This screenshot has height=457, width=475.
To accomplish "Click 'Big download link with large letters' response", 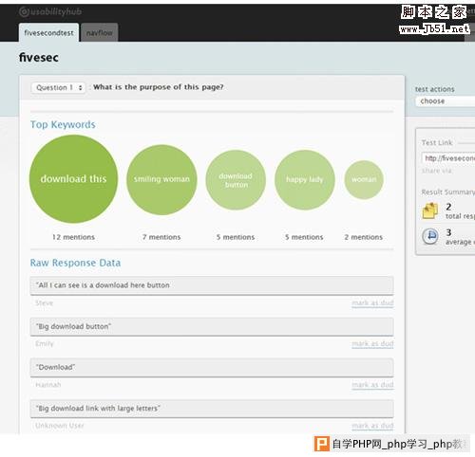I will (x=212, y=409).
